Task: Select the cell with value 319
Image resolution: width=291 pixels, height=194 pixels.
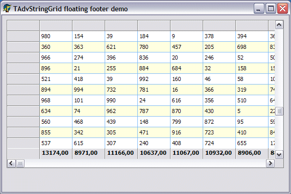Action: point(252,90)
